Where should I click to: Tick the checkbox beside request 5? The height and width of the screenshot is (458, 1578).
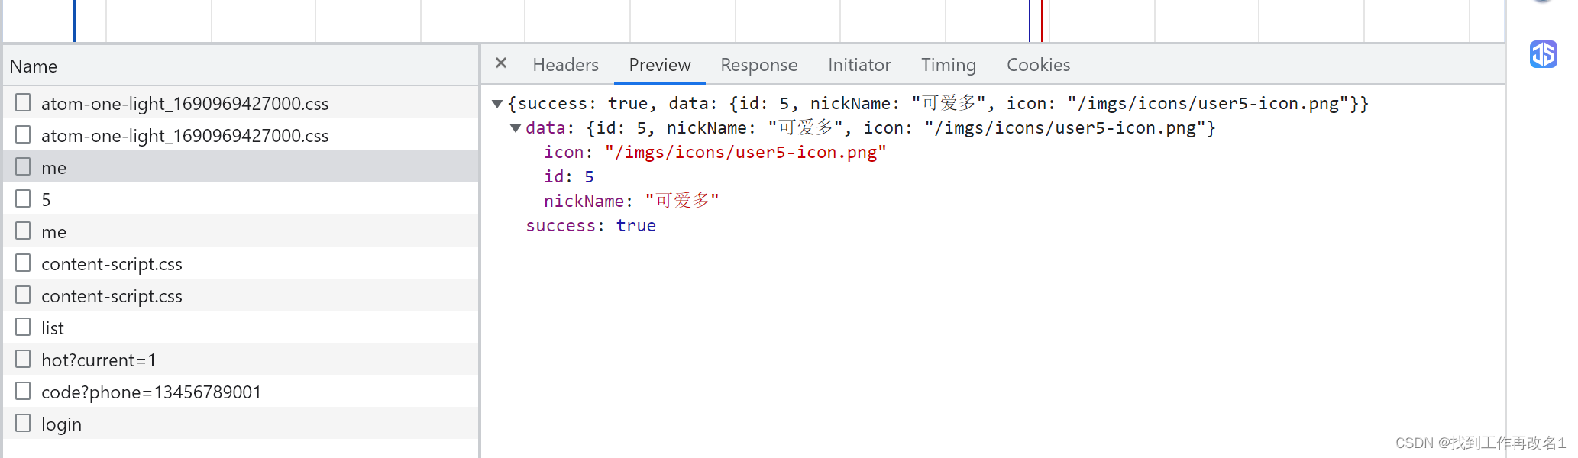click(24, 198)
